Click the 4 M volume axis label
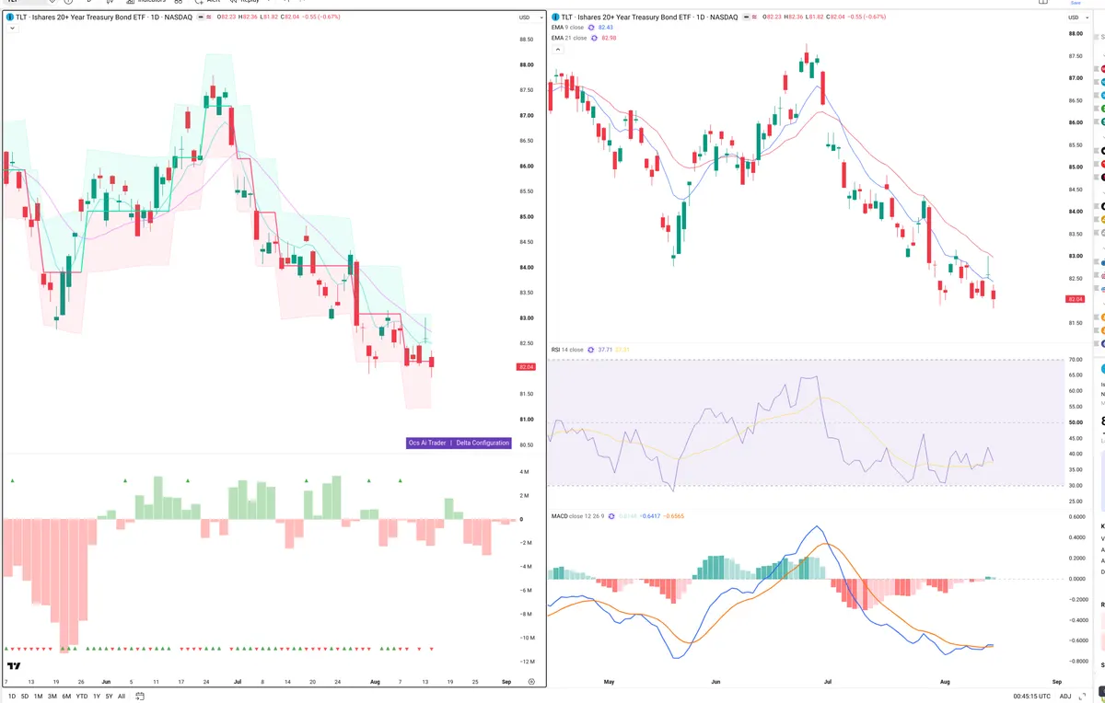1105x703 pixels. coord(525,472)
